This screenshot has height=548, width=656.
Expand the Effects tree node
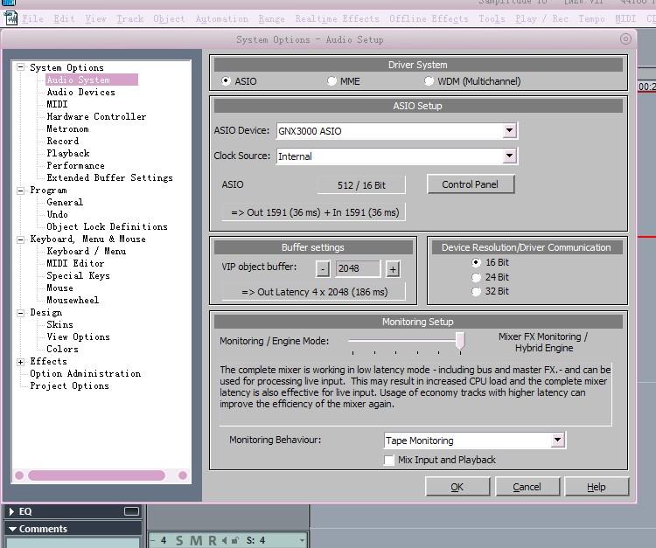tap(21, 362)
